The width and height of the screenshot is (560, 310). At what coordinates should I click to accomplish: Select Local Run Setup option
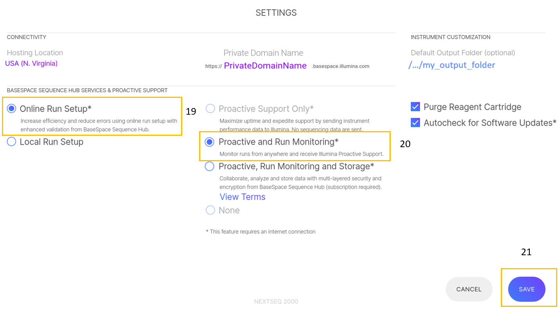12,142
